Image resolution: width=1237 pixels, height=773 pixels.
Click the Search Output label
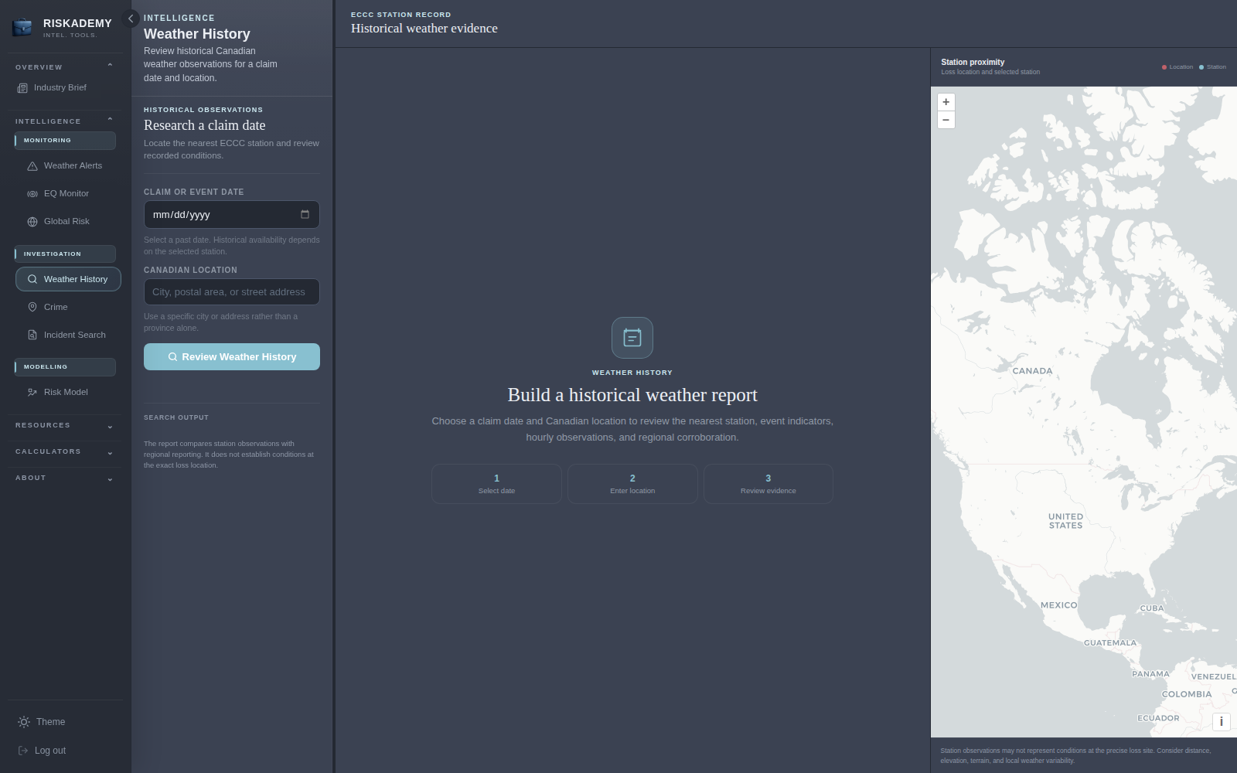tap(176, 417)
